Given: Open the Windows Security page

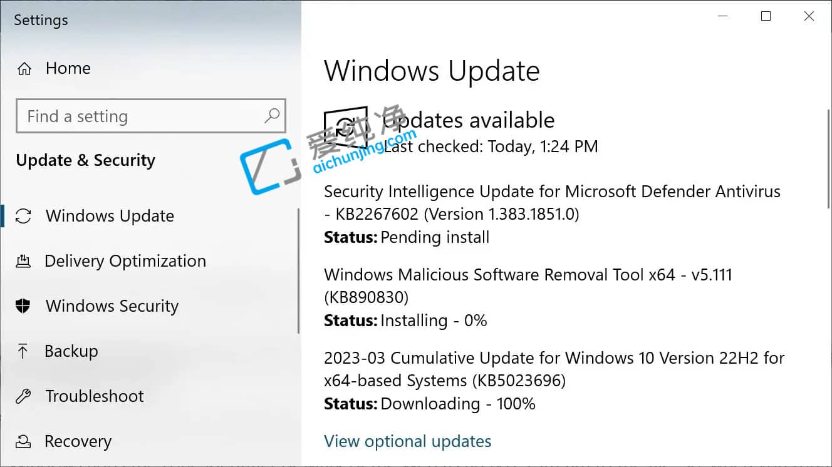Looking at the screenshot, I should [x=112, y=305].
